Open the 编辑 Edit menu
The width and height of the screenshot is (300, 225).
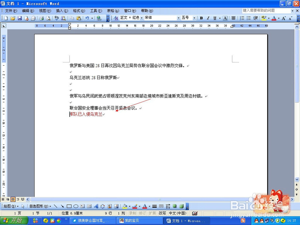point(28,11)
